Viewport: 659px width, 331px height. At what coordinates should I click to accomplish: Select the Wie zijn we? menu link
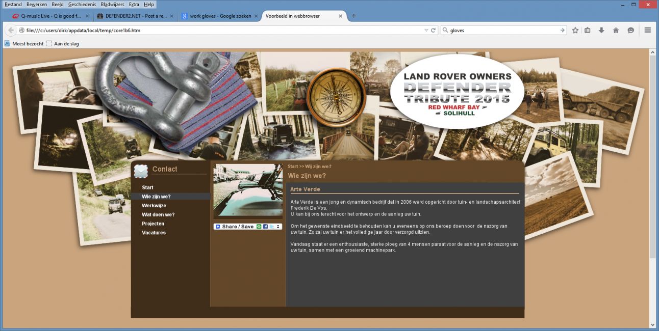[156, 197]
